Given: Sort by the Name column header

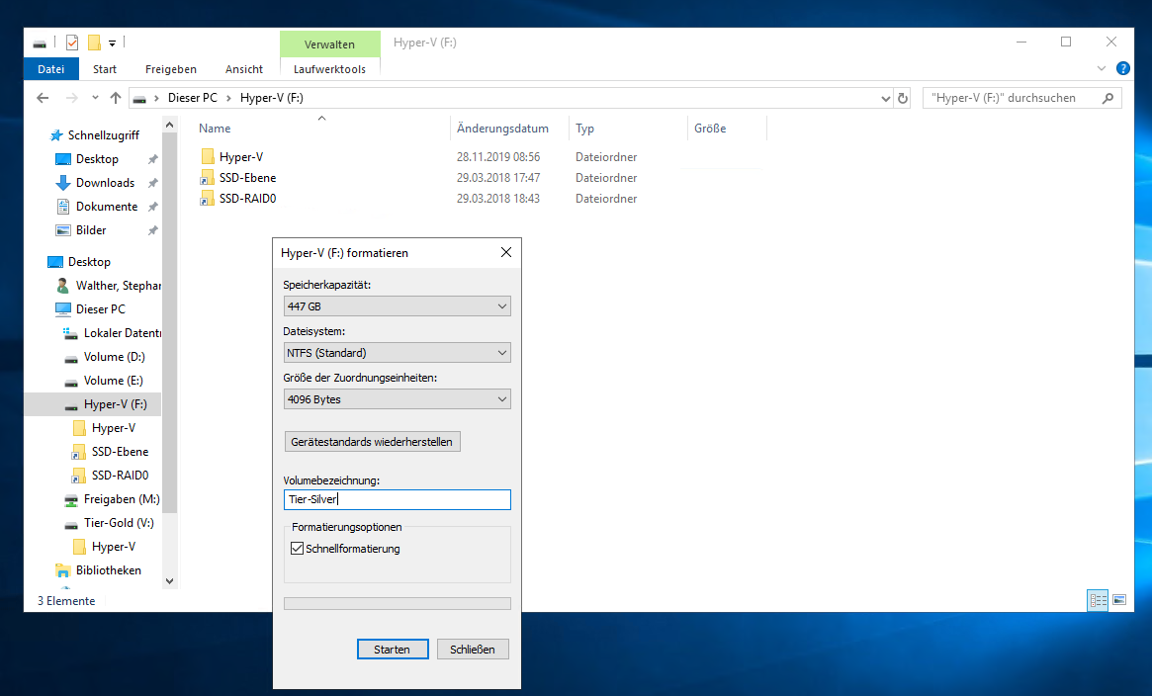Looking at the screenshot, I should pos(215,129).
